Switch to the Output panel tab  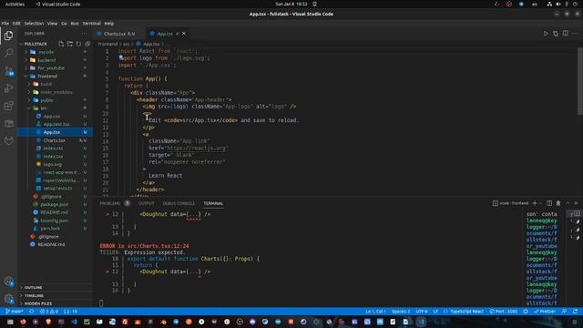pos(146,203)
